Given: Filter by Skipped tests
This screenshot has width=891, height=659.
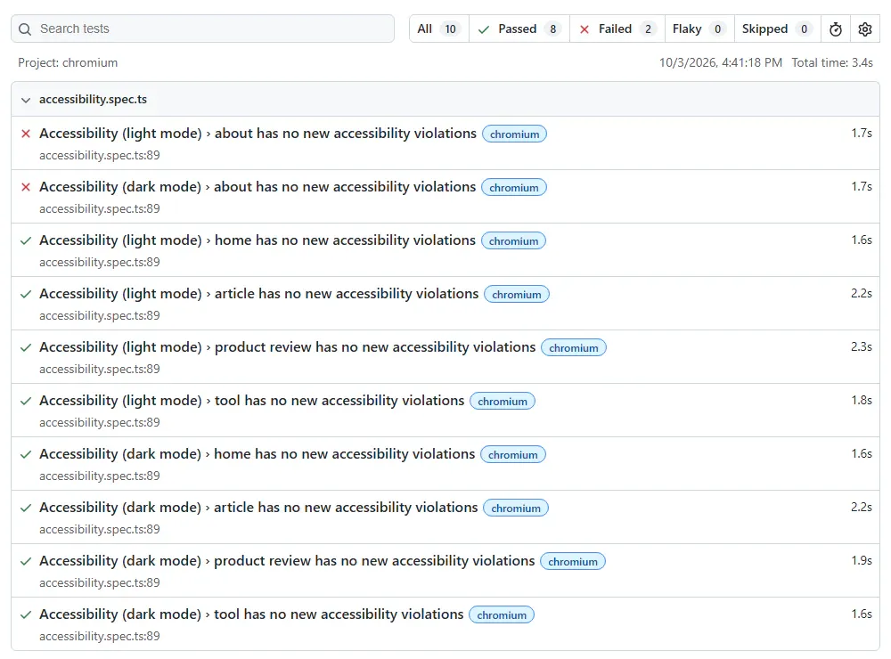Looking at the screenshot, I should tap(777, 29).
